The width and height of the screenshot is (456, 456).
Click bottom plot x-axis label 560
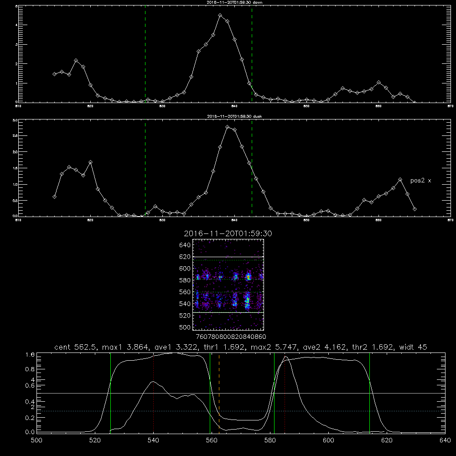212,440
